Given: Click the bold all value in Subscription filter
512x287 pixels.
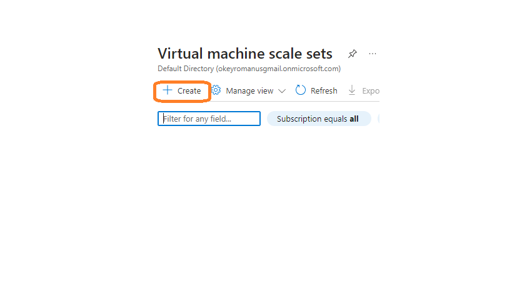Looking at the screenshot, I should [x=354, y=119].
